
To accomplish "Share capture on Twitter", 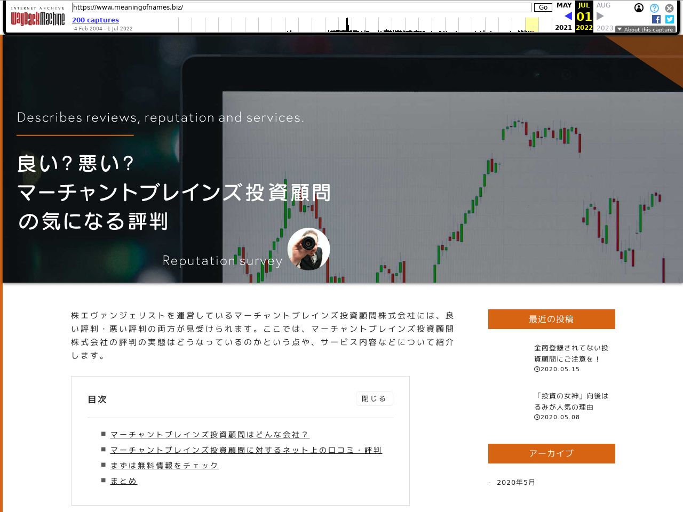I will (x=669, y=19).
